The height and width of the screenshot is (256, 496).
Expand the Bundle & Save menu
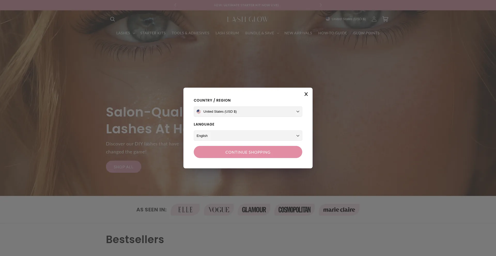(x=262, y=33)
